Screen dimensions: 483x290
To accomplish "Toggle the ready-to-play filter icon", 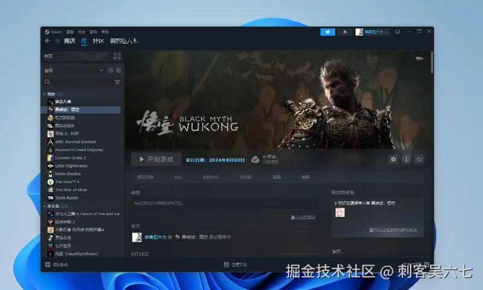I will (118, 71).
